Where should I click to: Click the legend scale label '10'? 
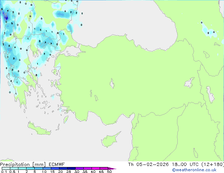point(44,172)
